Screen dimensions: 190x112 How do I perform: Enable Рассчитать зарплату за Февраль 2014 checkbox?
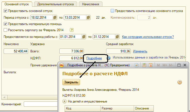(x=5, y=30)
